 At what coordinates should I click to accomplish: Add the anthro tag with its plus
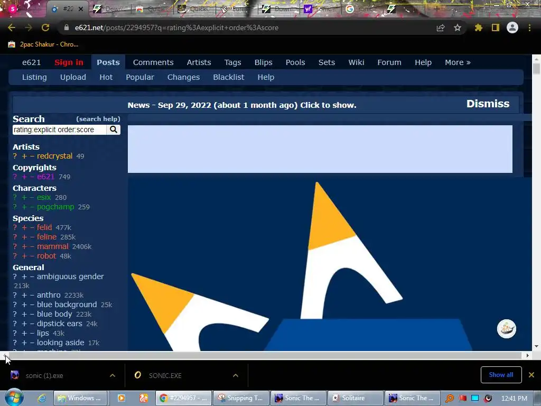pos(24,295)
